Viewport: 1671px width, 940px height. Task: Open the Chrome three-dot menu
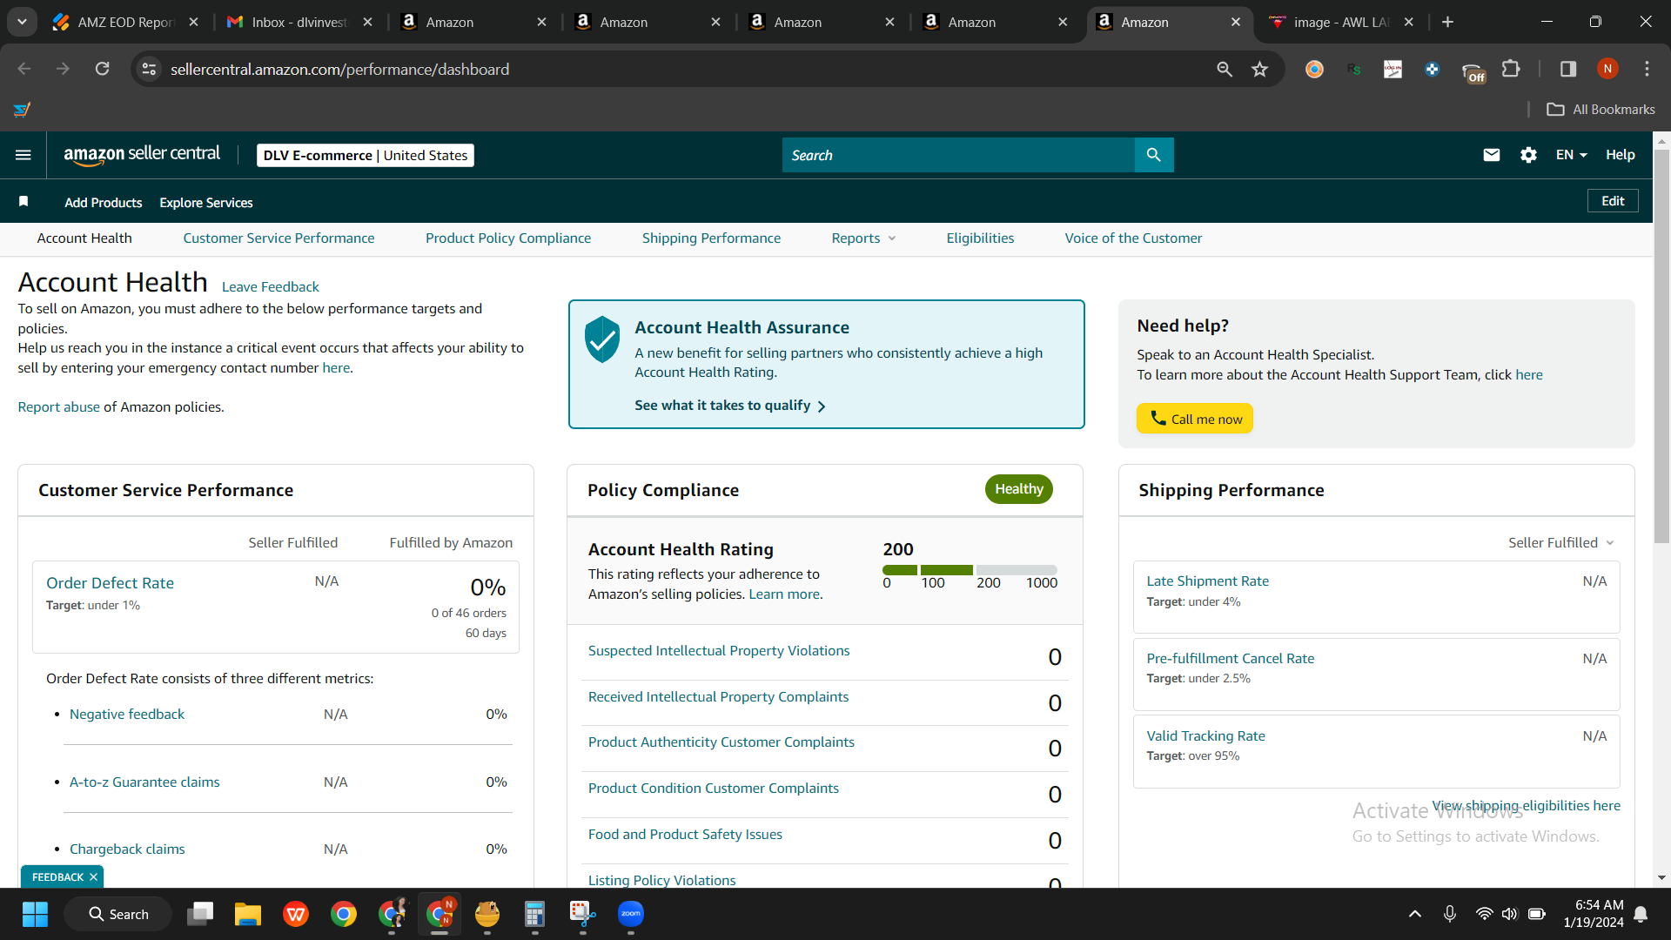pos(1647,69)
